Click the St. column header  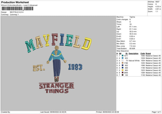click(x=127, y=54)
